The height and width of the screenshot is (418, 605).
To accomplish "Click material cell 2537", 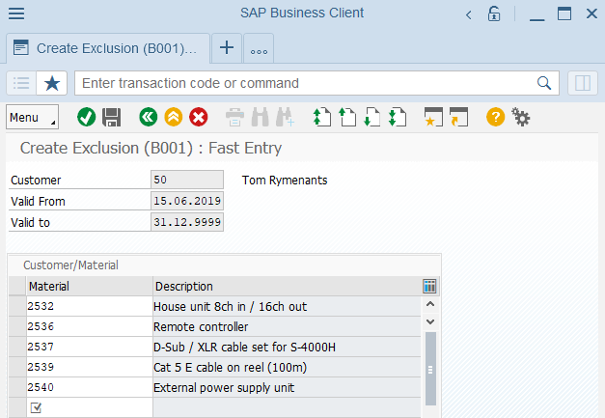I will 90,347.
